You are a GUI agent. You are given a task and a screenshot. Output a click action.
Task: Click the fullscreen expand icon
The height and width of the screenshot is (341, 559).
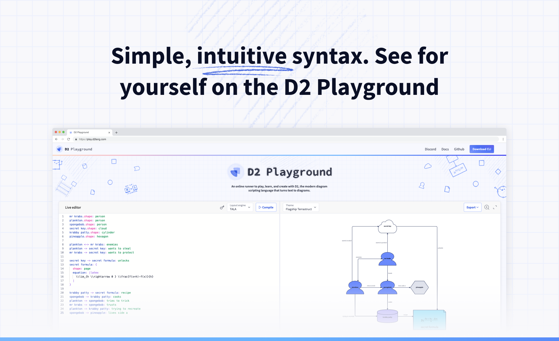pos(495,207)
